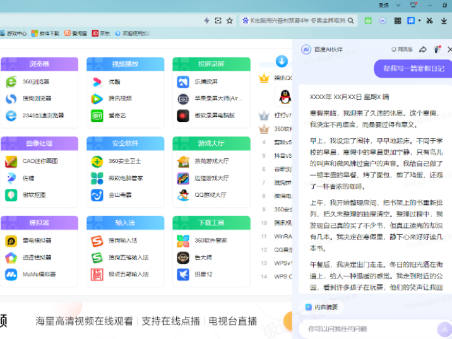
Task: Click the 腾讯视频 icon
Action: 97,99
